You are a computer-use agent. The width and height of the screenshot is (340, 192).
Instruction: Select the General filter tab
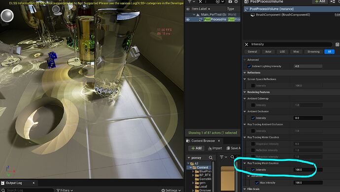point(252,52)
